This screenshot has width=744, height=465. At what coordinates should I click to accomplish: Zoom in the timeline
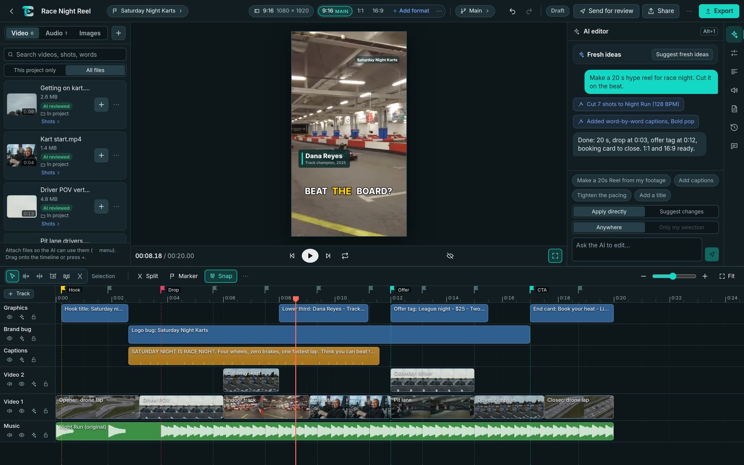pos(705,276)
